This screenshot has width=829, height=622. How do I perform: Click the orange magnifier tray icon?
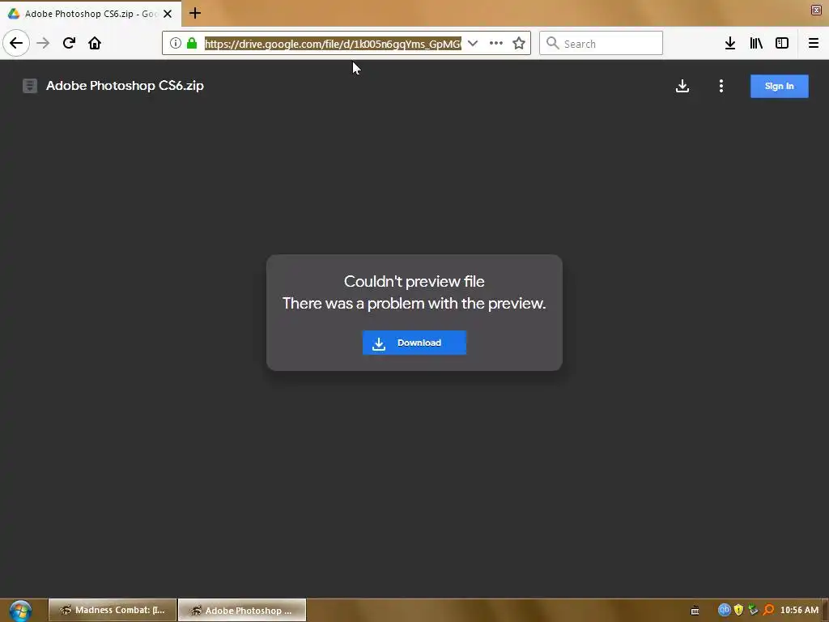[x=768, y=610]
